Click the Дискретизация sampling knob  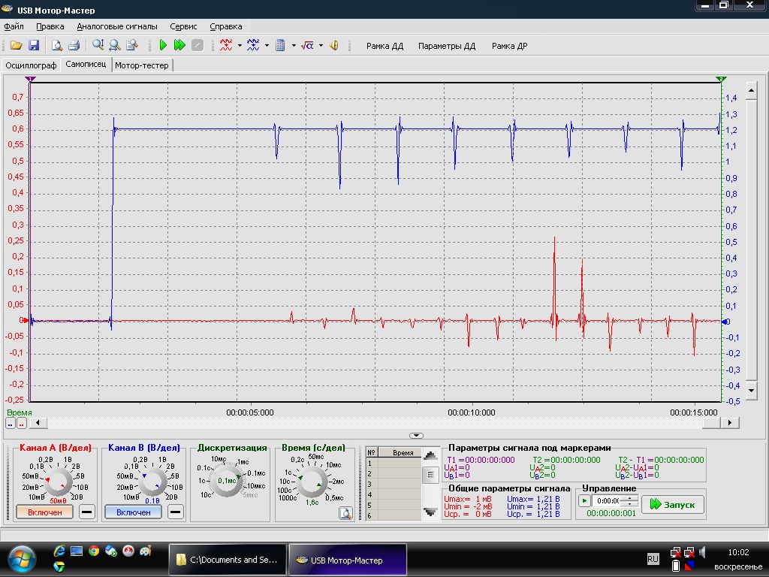pos(227,481)
